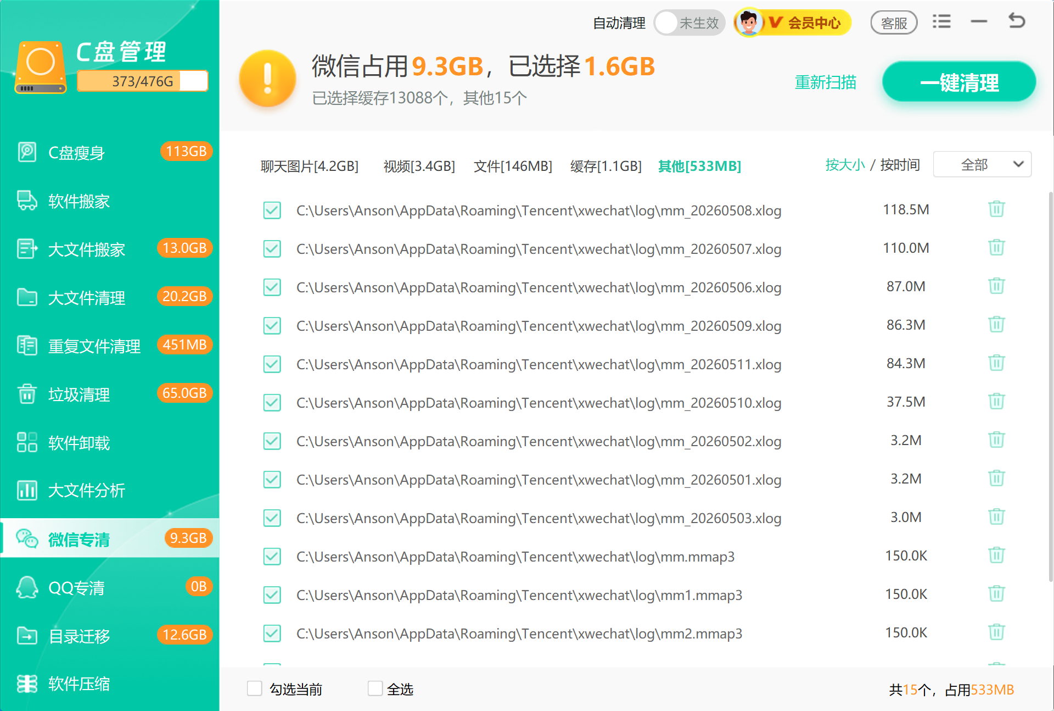Open the 全部 filter dropdown

click(982, 164)
